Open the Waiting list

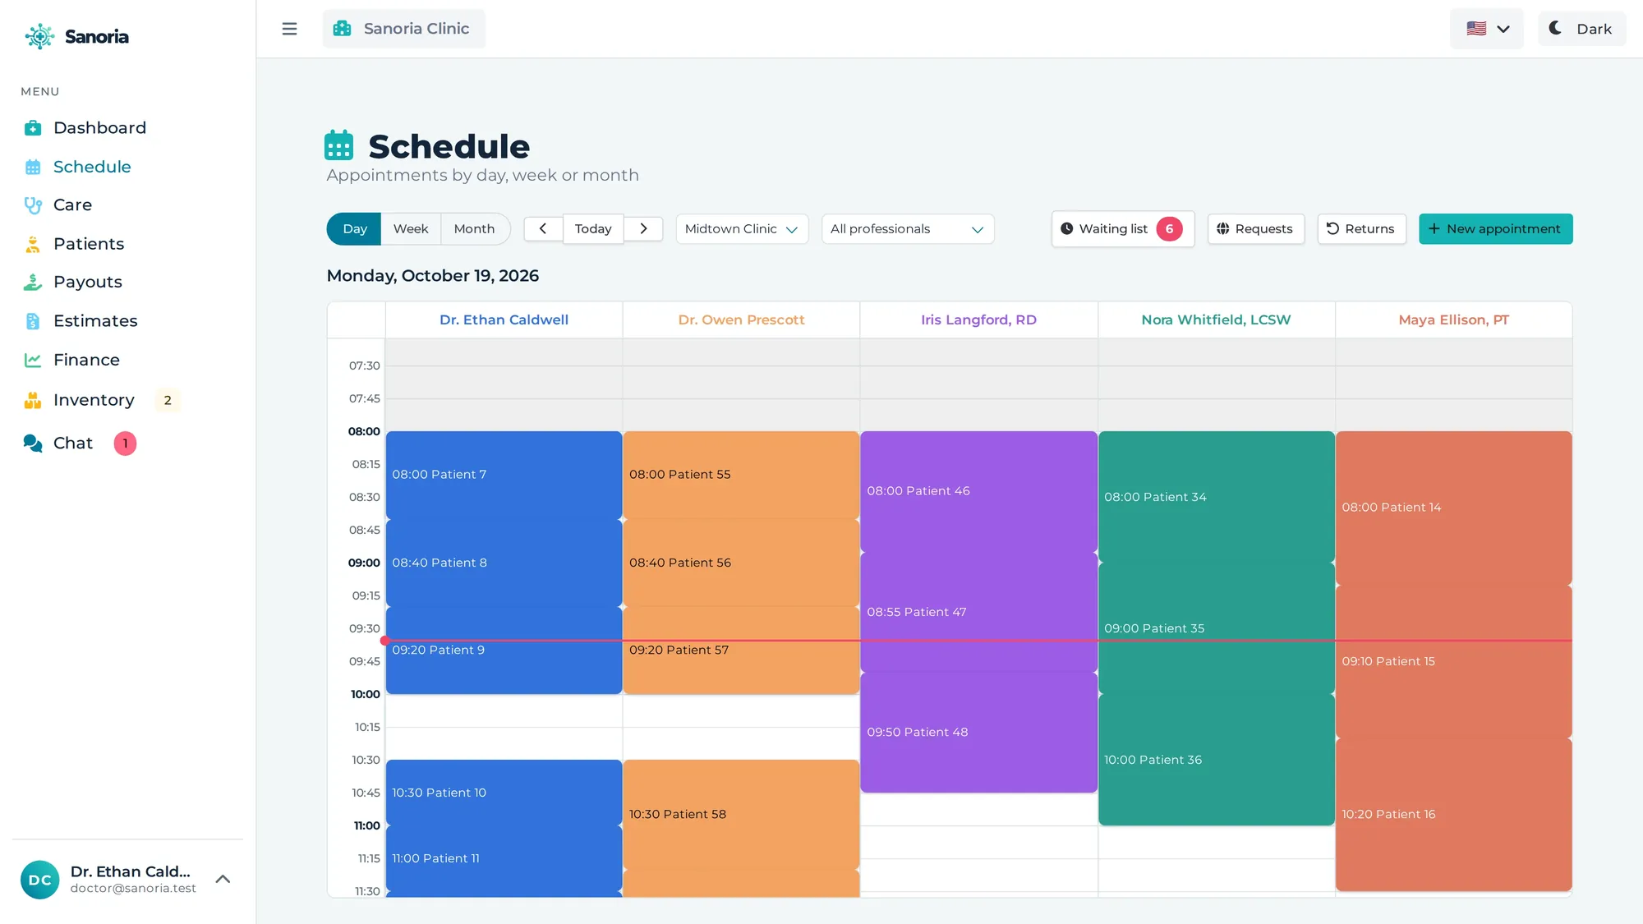(x=1122, y=229)
